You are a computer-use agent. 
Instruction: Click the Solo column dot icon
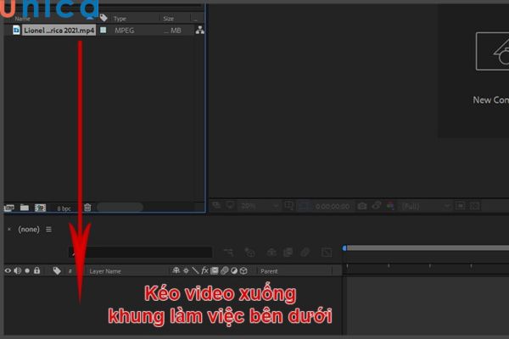27,270
